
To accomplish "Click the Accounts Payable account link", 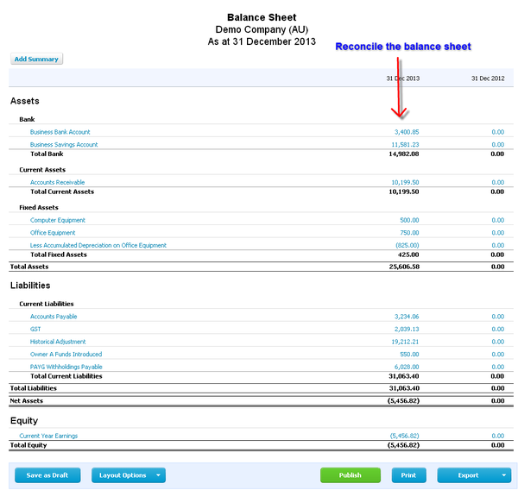I will click(54, 317).
